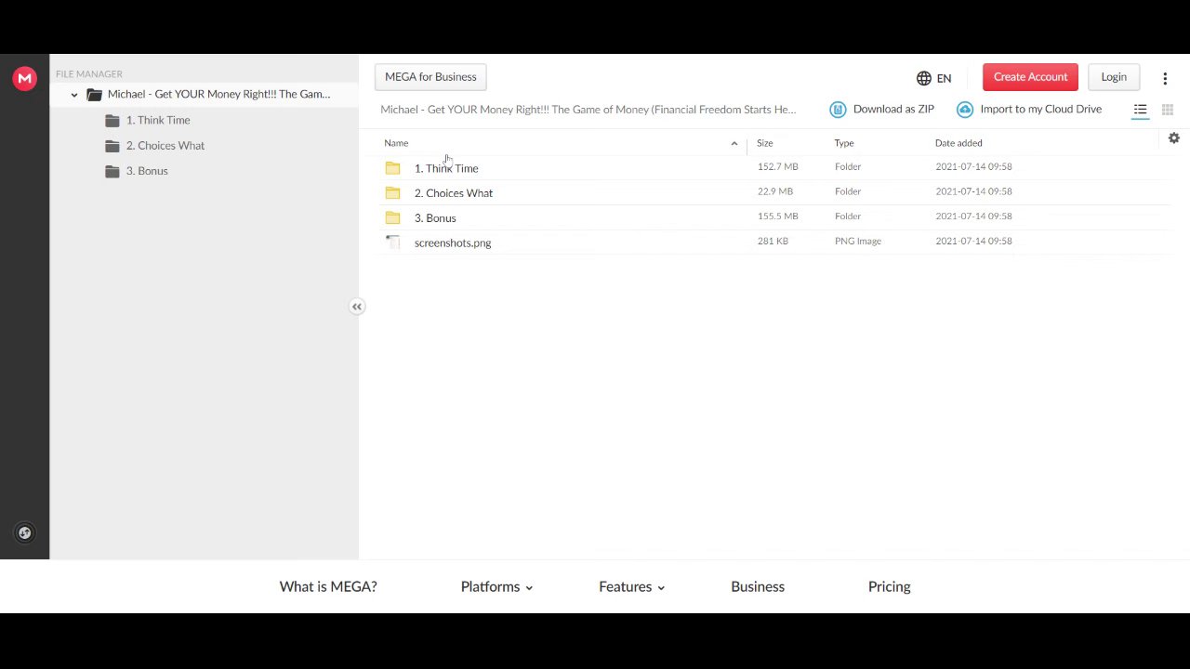Screen dimensions: 1190x669
Task: Click the globe language icon
Action: coord(924,78)
